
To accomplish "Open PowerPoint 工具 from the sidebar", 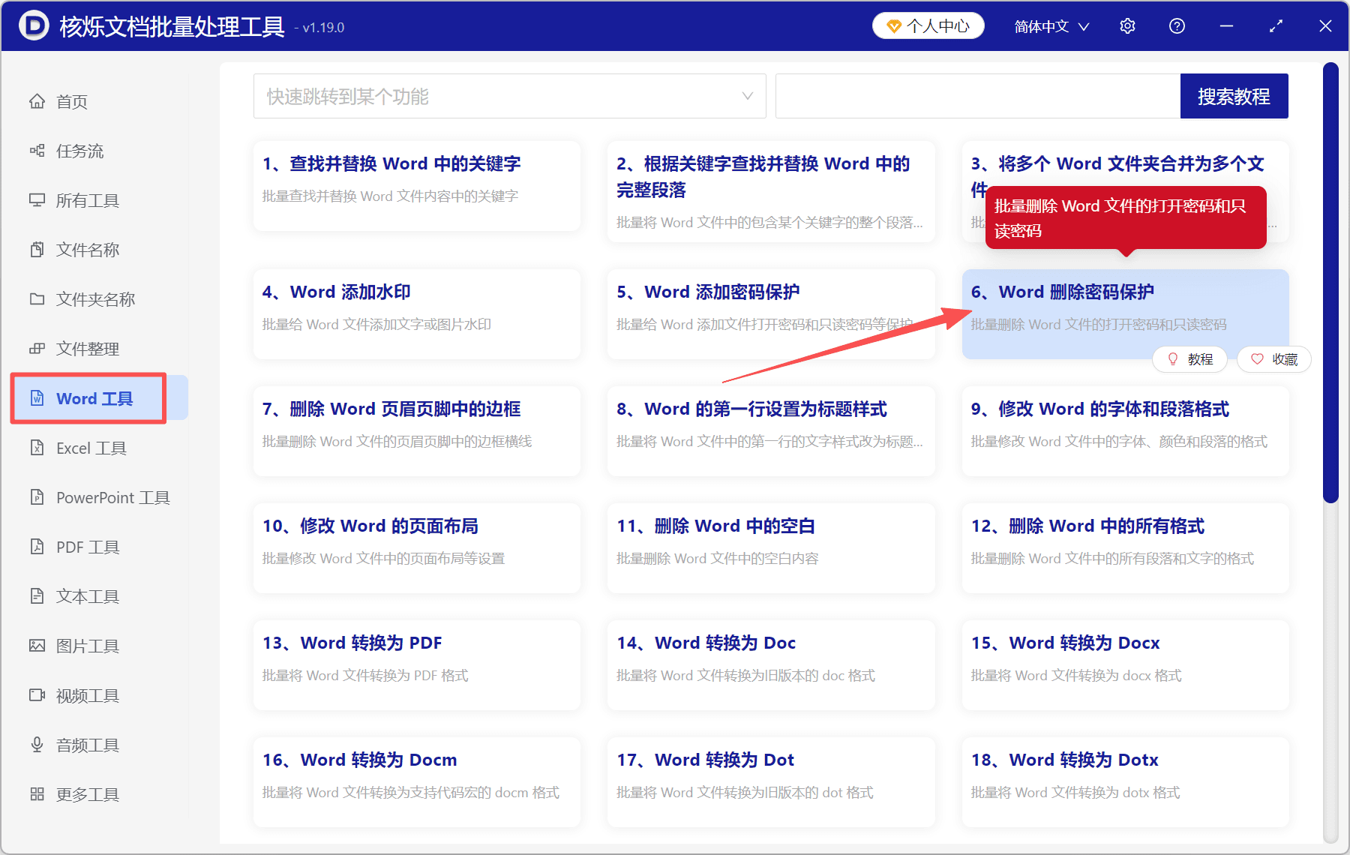I will click(x=111, y=497).
